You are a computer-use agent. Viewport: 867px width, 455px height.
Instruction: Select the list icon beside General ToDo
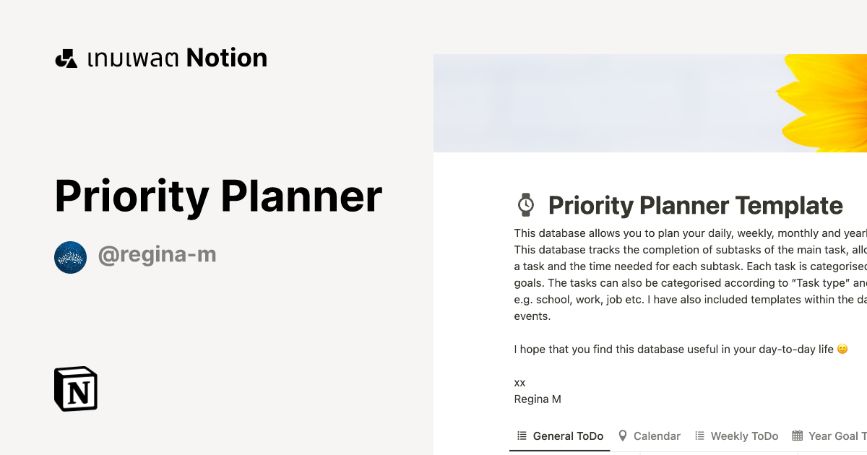521,435
